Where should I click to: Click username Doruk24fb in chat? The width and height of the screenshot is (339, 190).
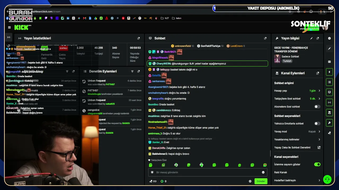(159, 148)
